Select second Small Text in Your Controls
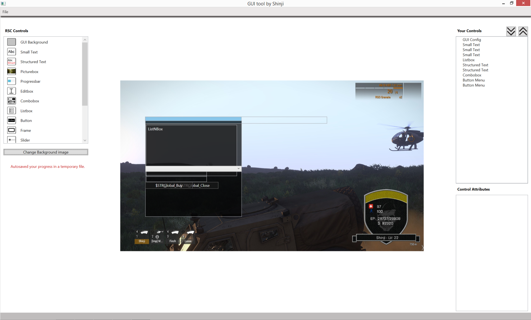This screenshot has height=320, width=531. click(471, 50)
